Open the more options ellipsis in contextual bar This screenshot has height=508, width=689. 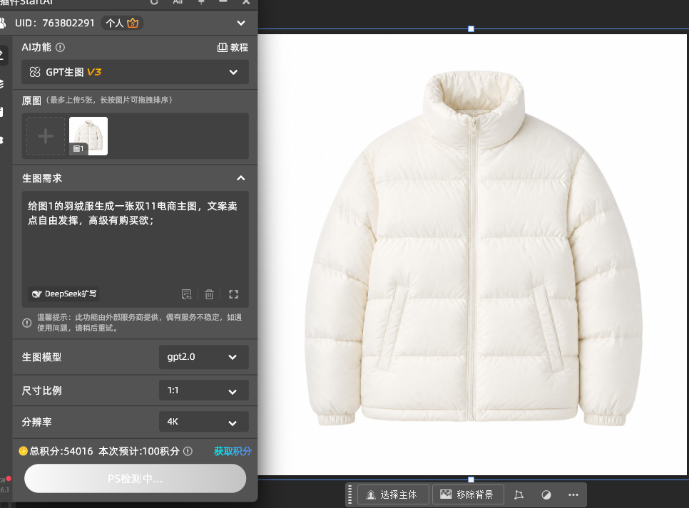(x=573, y=495)
